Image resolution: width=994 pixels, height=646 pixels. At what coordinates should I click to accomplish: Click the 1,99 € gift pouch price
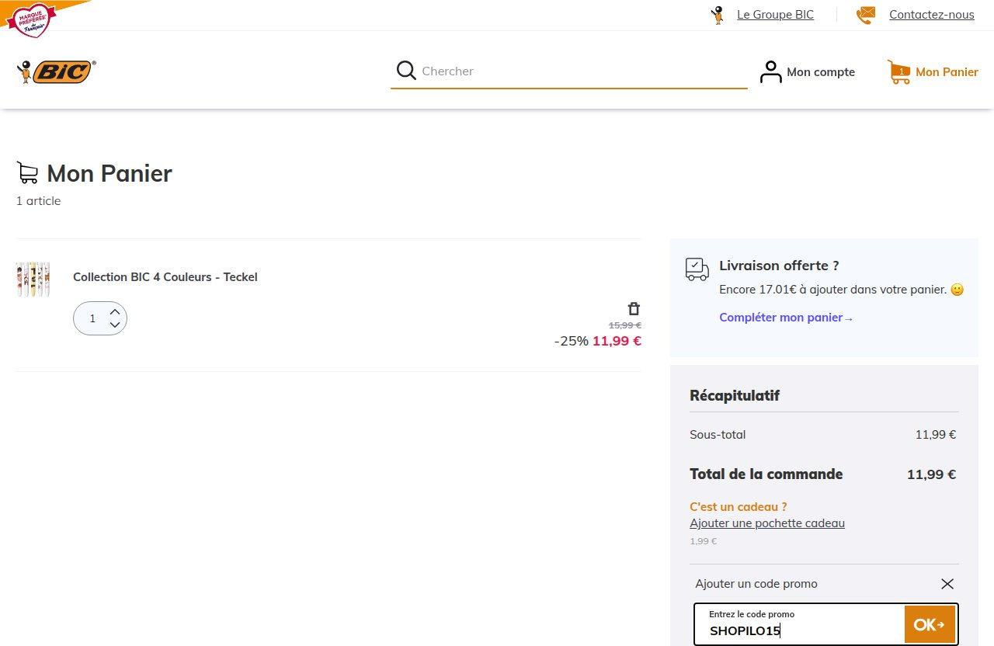tap(703, 541)
